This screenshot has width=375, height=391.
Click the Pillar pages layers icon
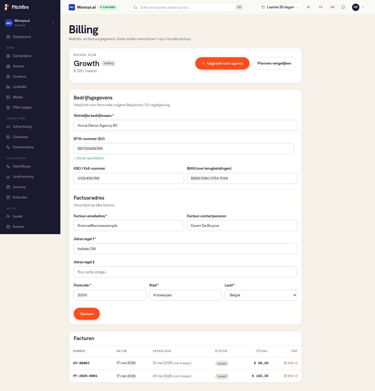click(x=8, y=107)
